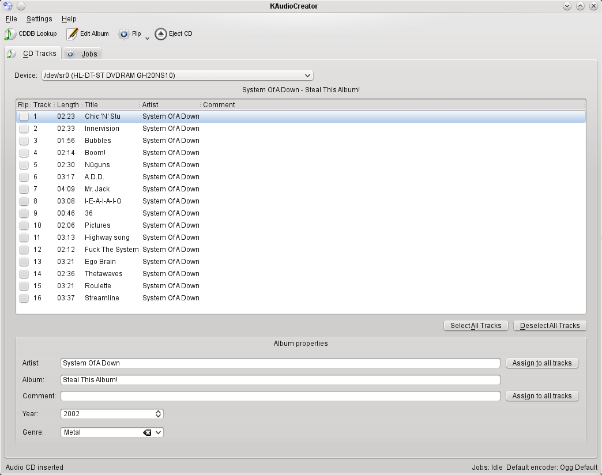This screenshot has width=602, height=475.
Task: Sort by the Title column header
Action: (111, 105)
